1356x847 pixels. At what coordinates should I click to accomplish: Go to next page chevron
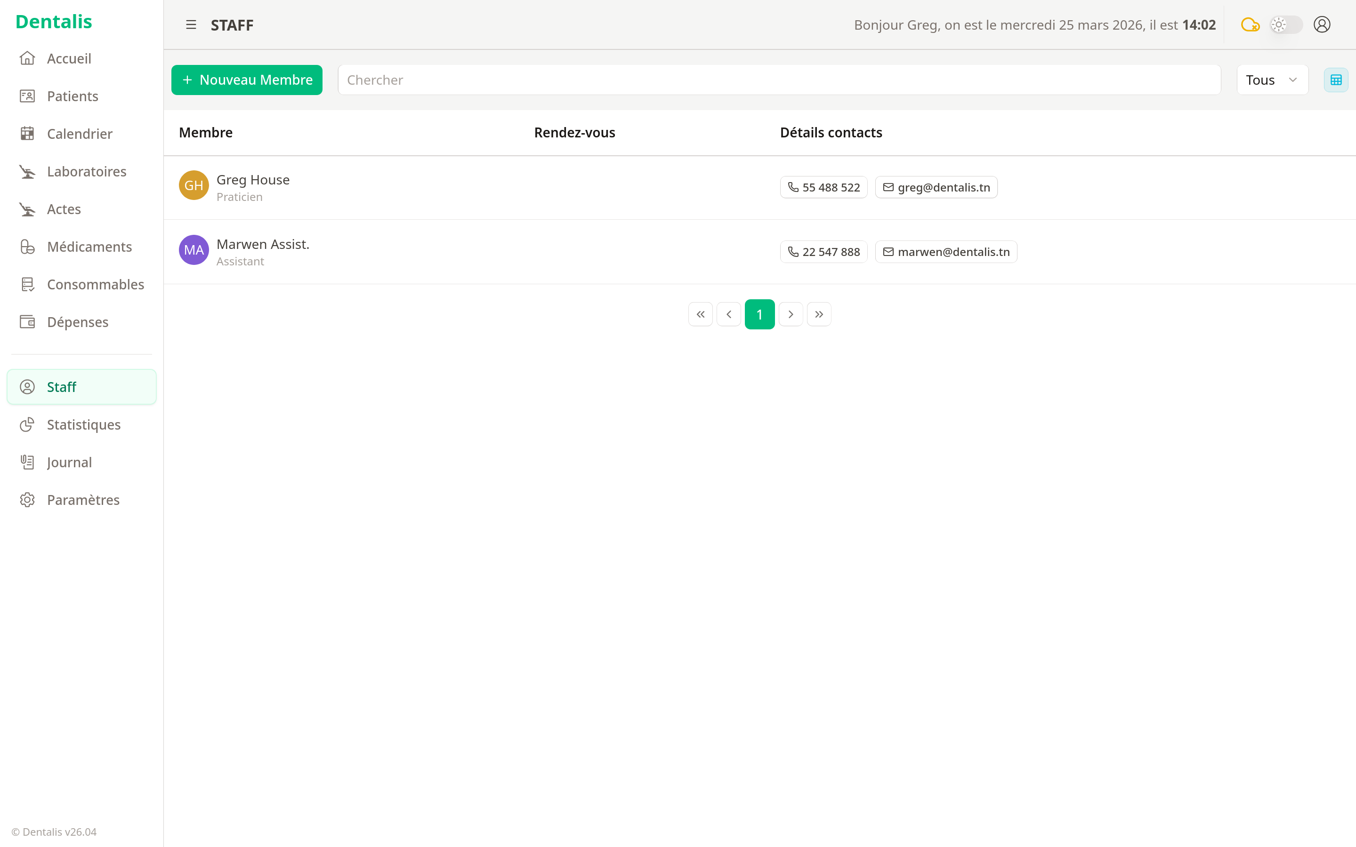tap(791, 314)
